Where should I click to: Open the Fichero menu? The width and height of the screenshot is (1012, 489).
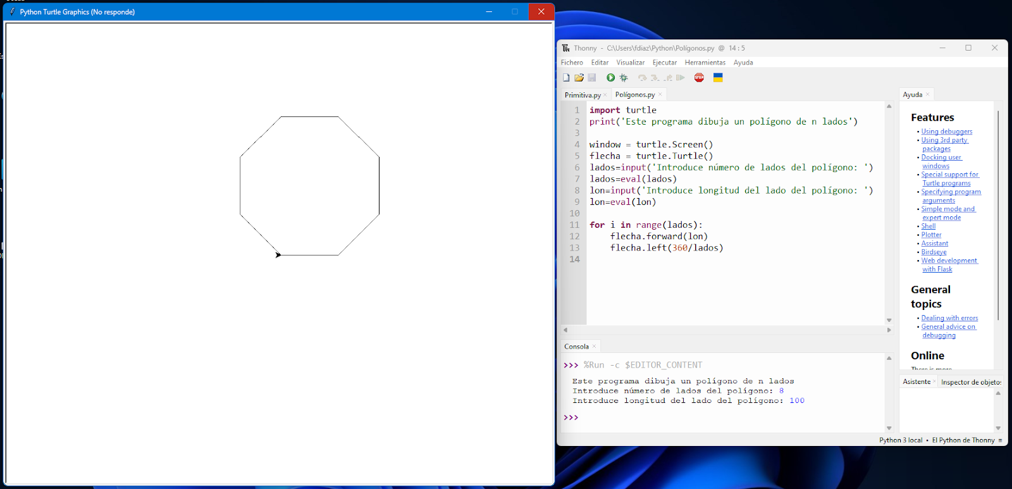click(x=572, y=63)
